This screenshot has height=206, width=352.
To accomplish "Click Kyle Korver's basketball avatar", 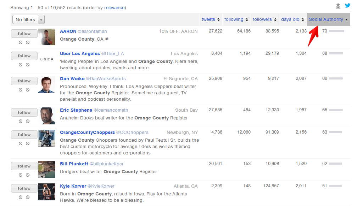I will (x=47, y=192).
